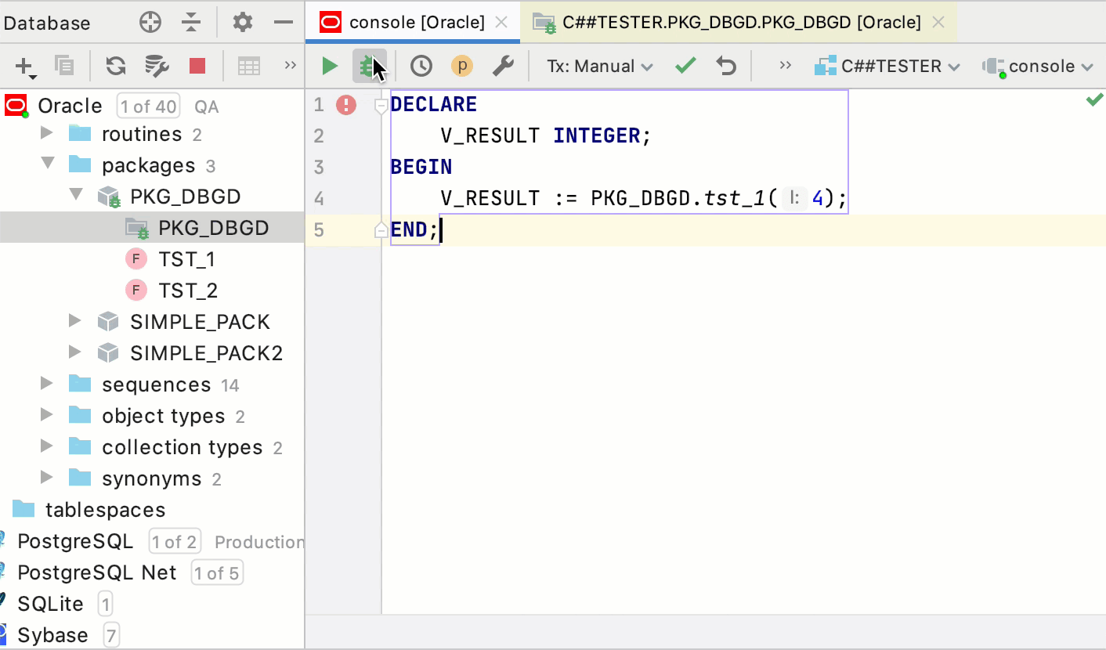Click the error indicator on line 1
The height and width of the screenshot is (650, 1106).
[x=345, y=104]
